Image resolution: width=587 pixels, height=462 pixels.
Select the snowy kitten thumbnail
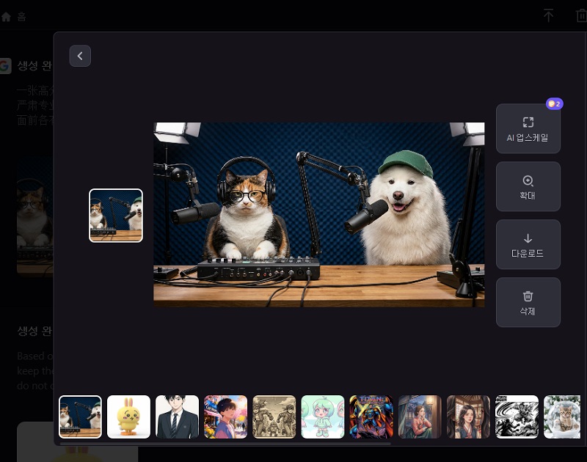pyautogui.click(x=562, y=417)
